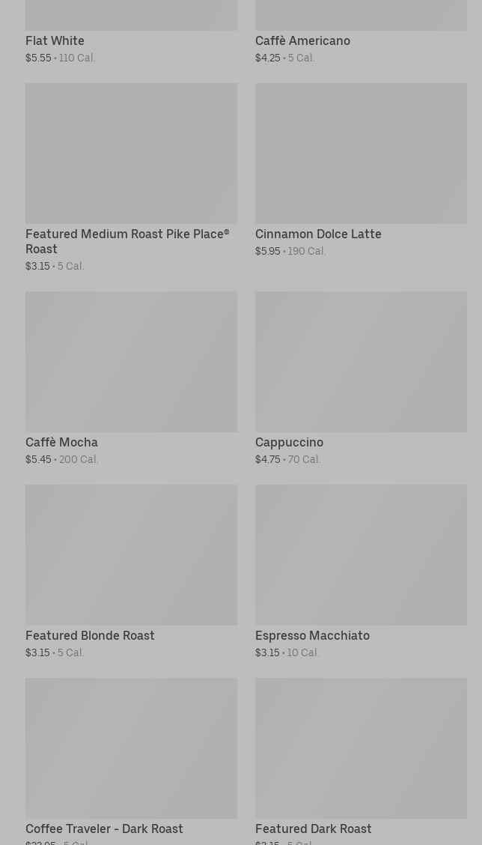Click the Espresso Macchiato name link
The height and width of the screenshot is (845, 482).
[312, 636]
